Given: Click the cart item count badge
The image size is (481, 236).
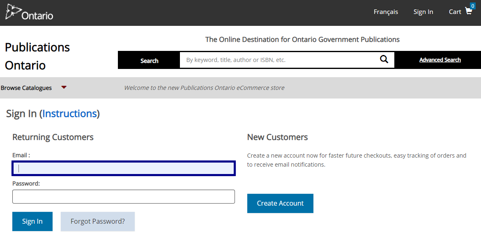Looking at the screenshot, I should (472, 6).
